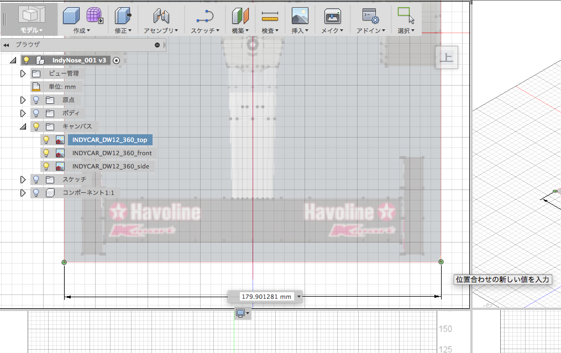Click the INDYCAR_DW12_360_top image icon
The width and height of the screenshot is (561, 353).
click(60, 140)
